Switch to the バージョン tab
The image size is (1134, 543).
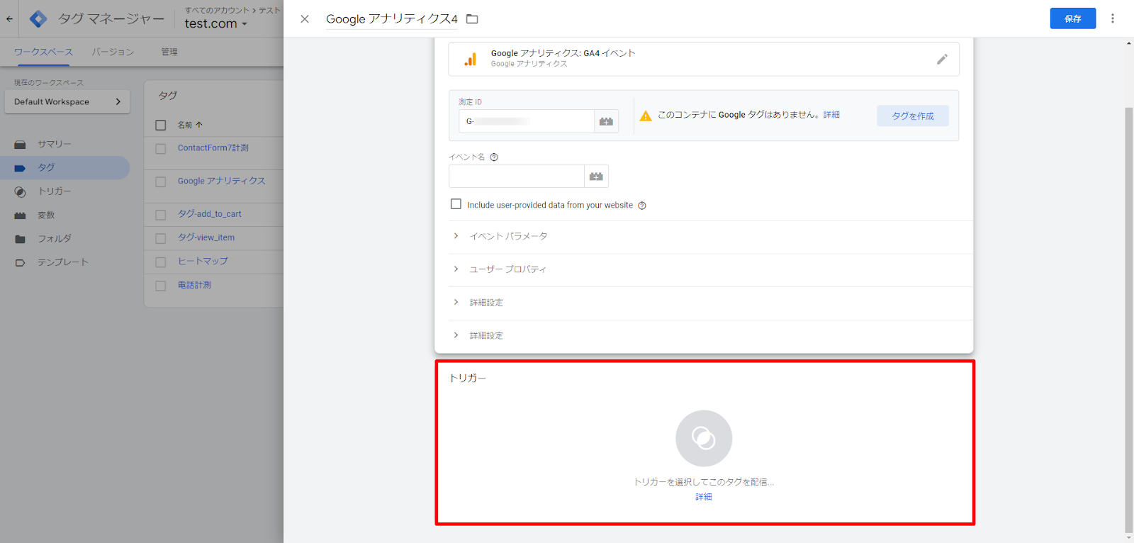[x=113, y=52]
